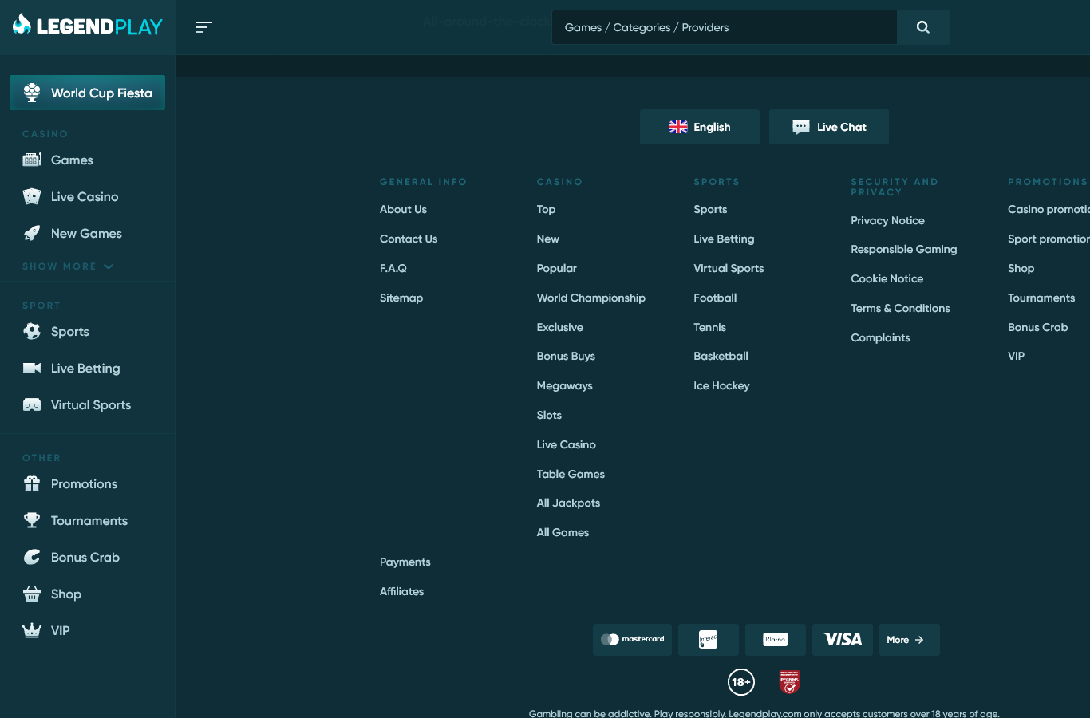Open World Cup Fiesta in the sidebar

point(88,93)
